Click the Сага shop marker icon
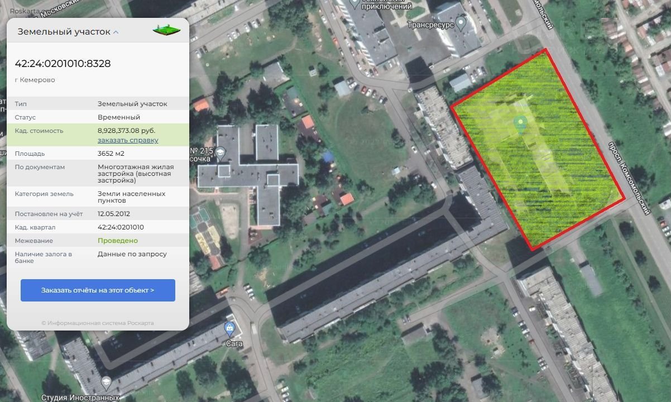The width and height of the screenshot is (671, 402). (229, 328)
